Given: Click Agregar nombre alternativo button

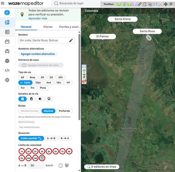Looking at the screenshot, I should coord(38,54).
